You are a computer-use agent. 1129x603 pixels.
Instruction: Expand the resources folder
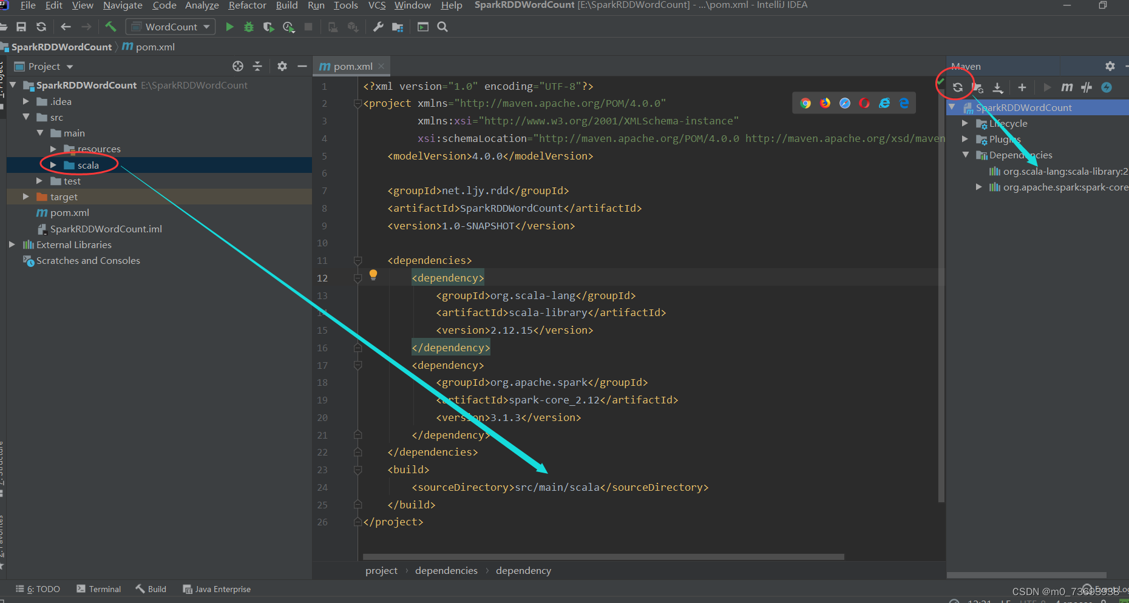[53, 149]
